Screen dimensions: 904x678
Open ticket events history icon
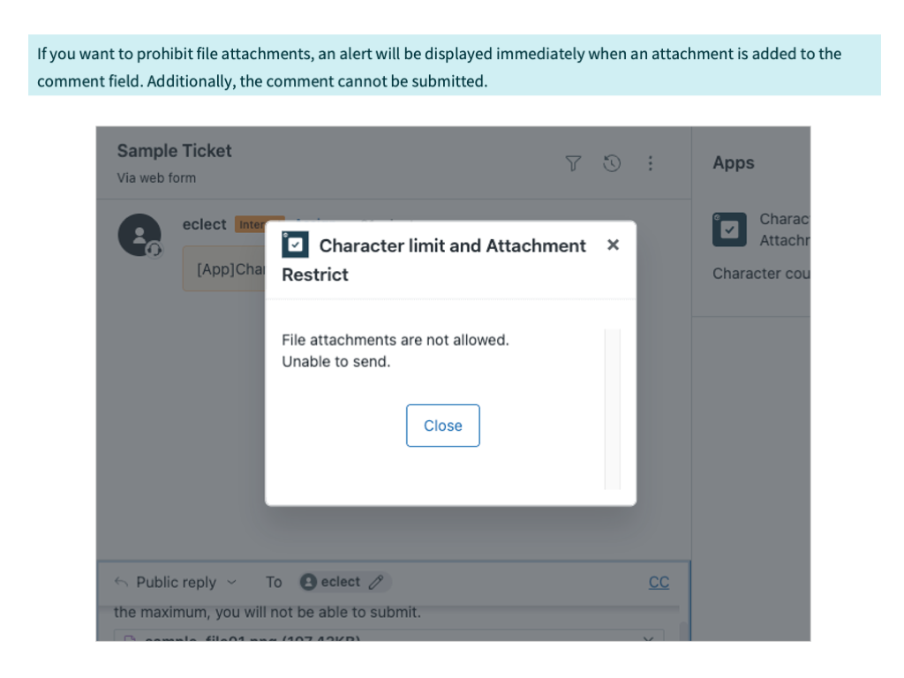612,163
